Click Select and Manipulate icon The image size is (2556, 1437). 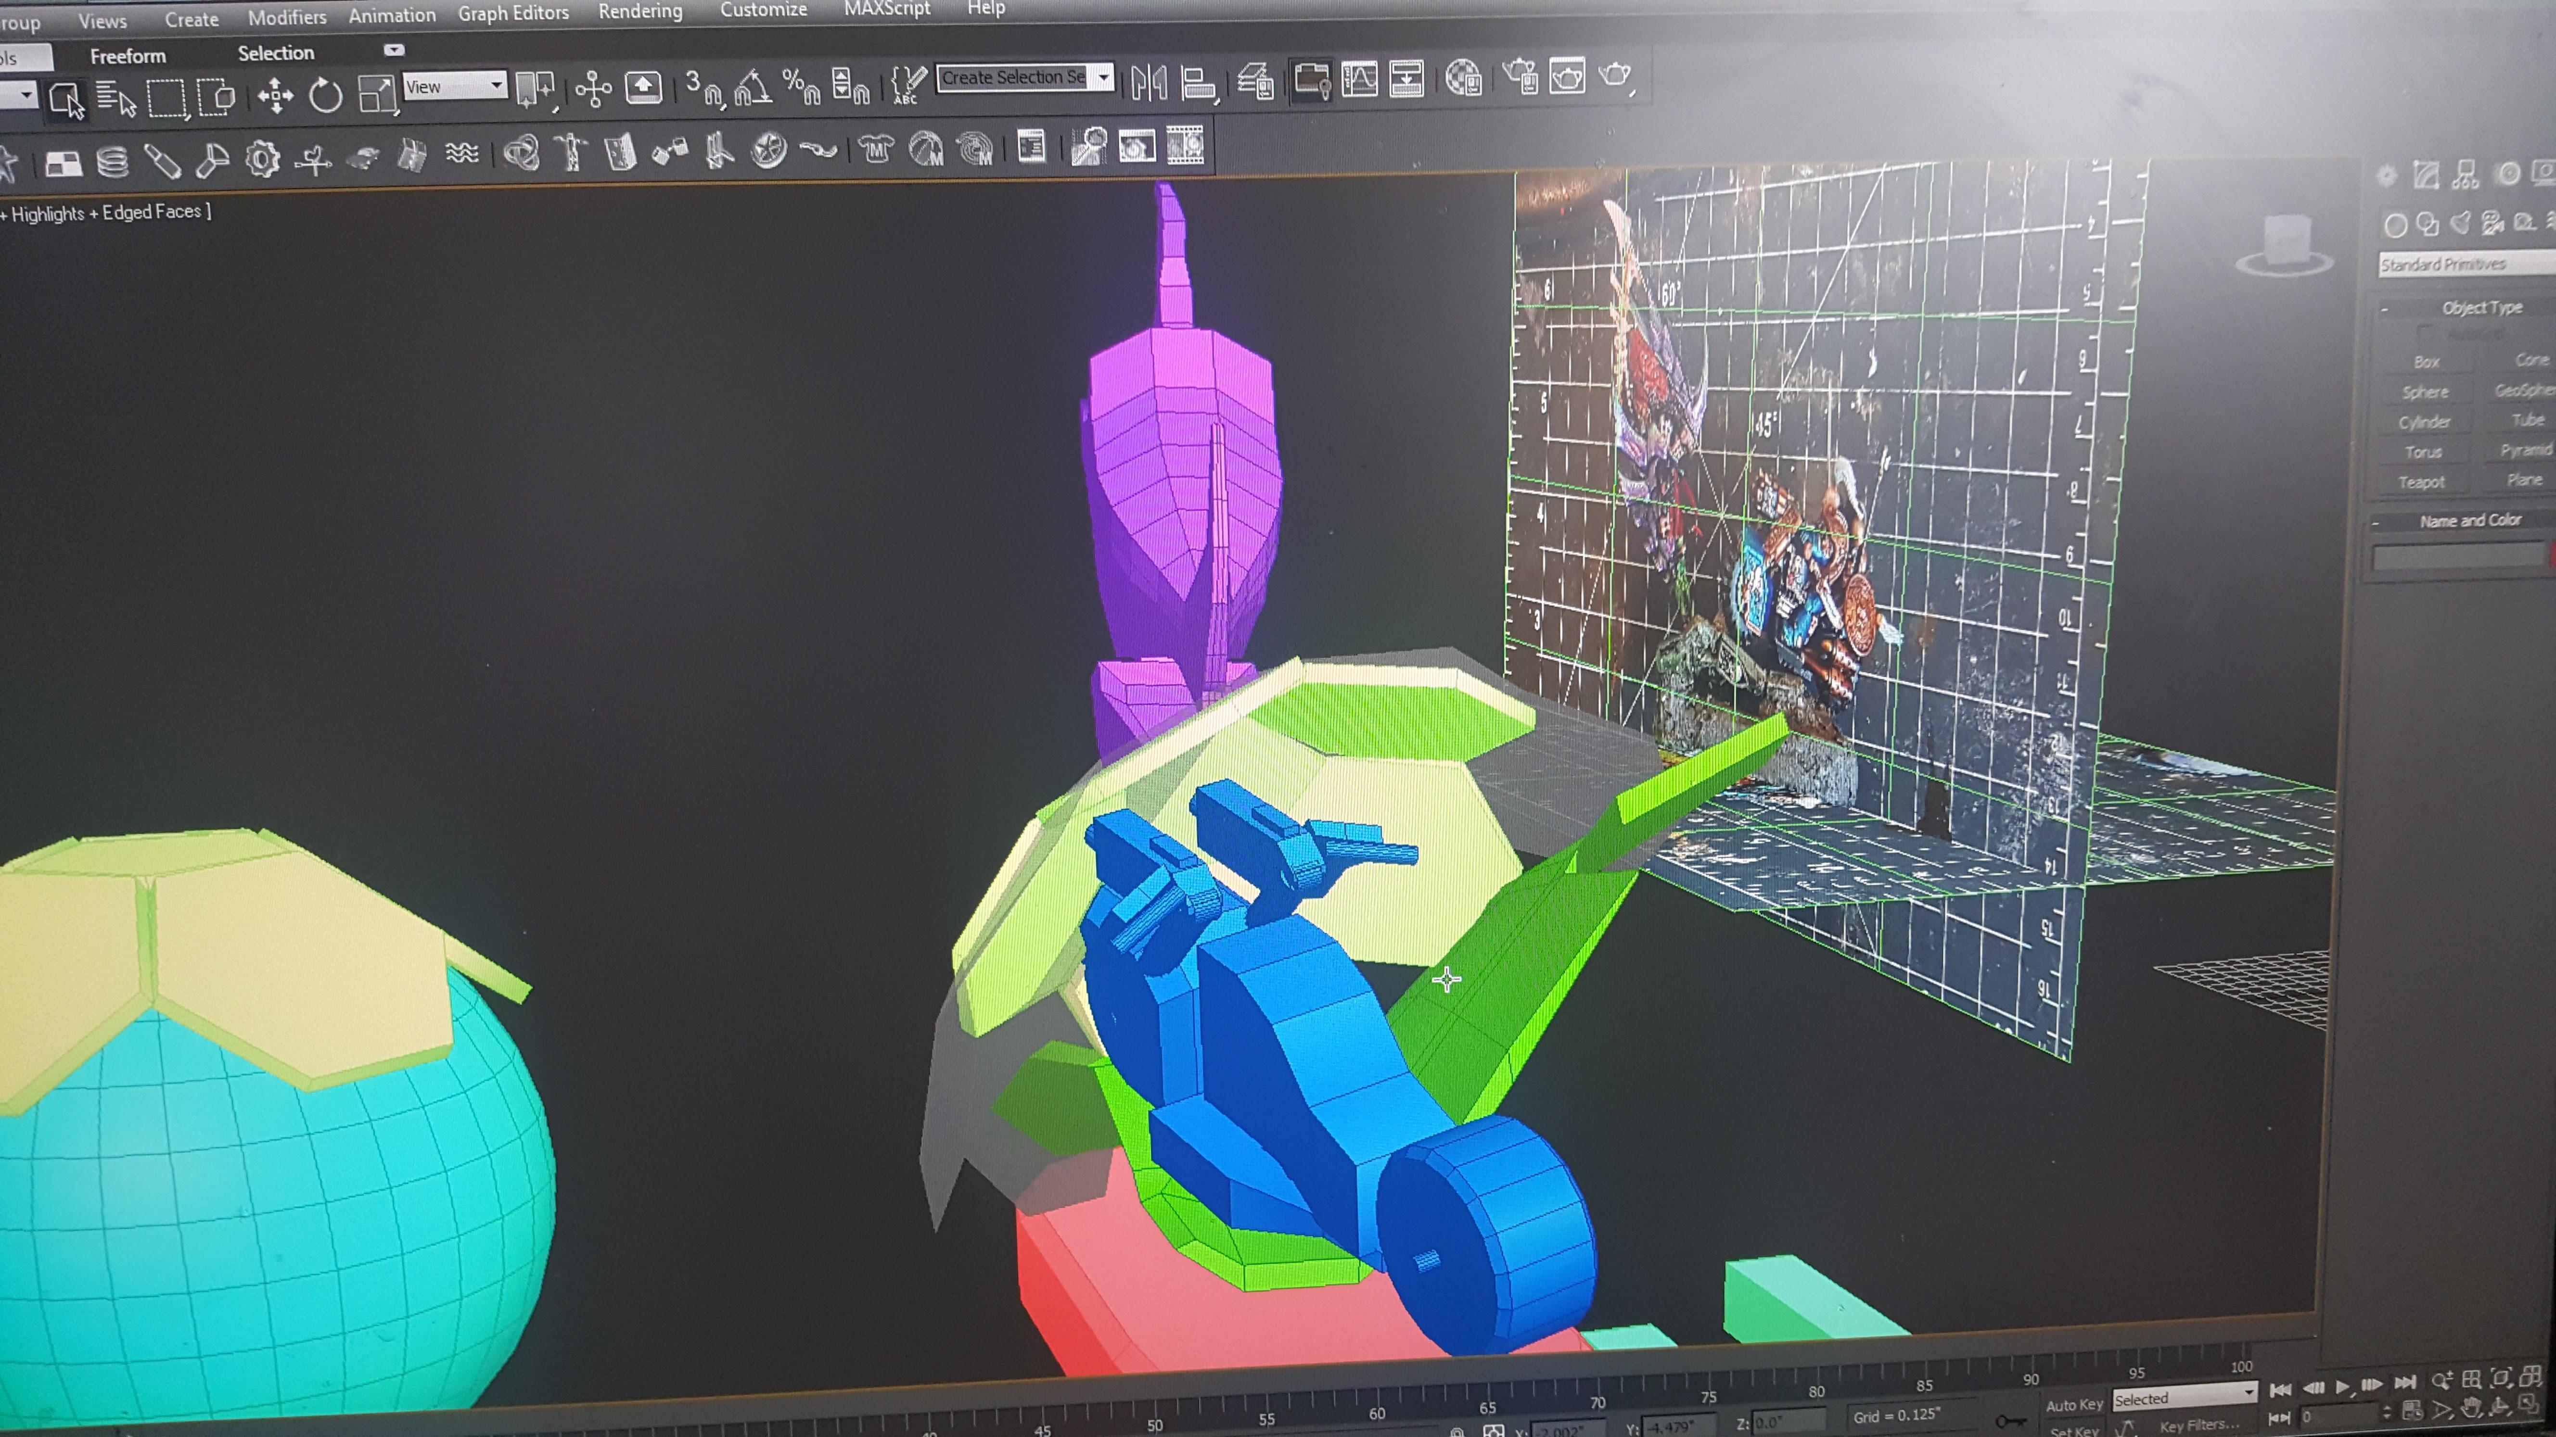(593, 88)
